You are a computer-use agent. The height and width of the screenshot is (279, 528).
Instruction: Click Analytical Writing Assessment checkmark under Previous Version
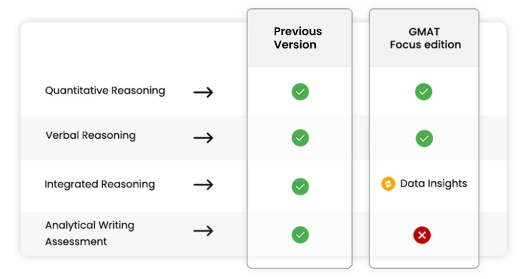pos(300,235)
